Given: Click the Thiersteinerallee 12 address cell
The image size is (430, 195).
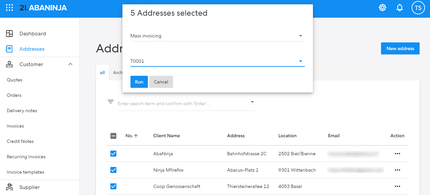Looking at the screenshot, I should [x=248, y=187].
